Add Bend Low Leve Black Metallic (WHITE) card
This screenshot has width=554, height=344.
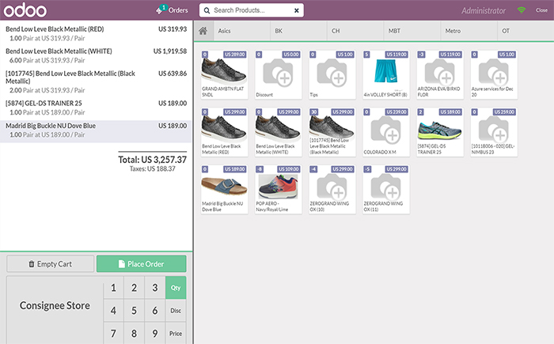[278, 132]
